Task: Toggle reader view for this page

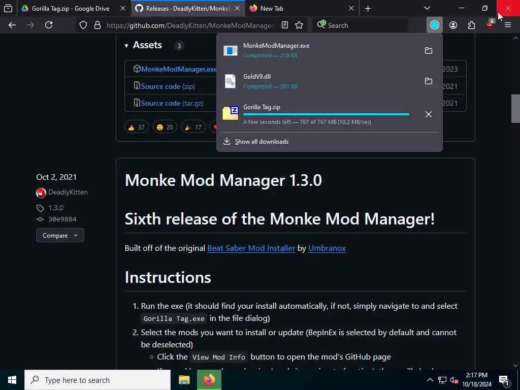Action: 285,25
